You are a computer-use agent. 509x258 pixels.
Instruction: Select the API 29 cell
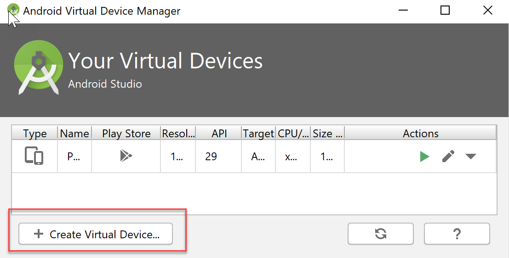(x=218, y=156)
